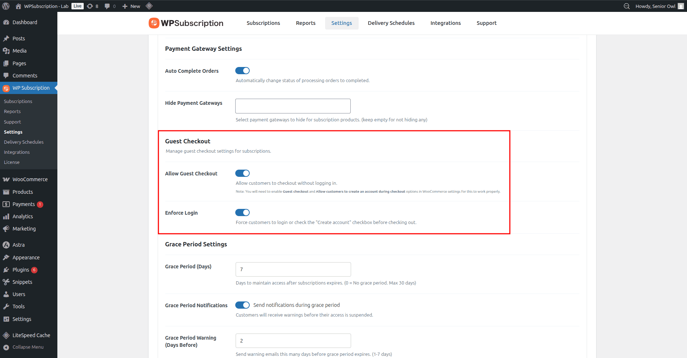This screenshot has height=358, width=687.
Task: Click 'Send notifications during grace period' label
Action: click(297, 305)
